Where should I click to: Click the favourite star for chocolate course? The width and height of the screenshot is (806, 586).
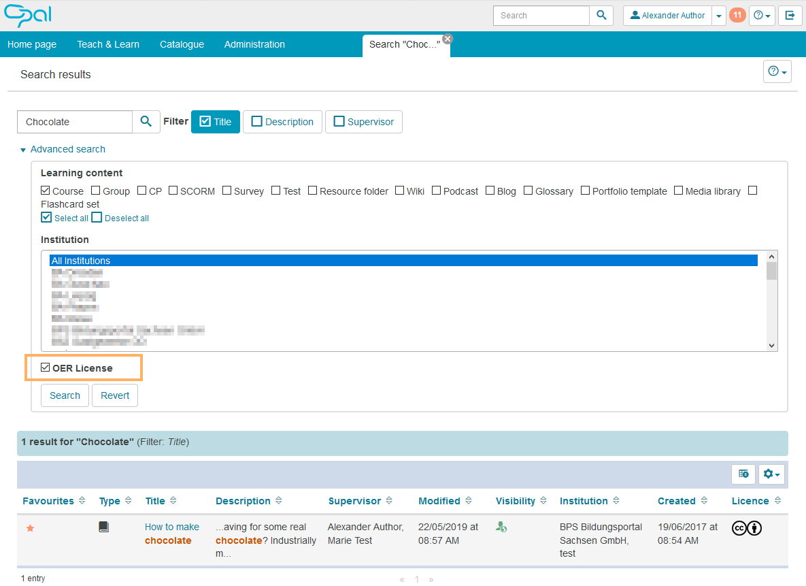point(30,528)
